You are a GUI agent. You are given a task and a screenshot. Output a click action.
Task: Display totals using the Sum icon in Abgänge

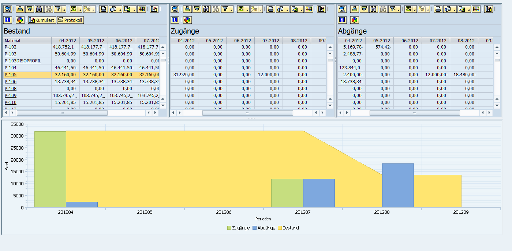pos(409,9)
